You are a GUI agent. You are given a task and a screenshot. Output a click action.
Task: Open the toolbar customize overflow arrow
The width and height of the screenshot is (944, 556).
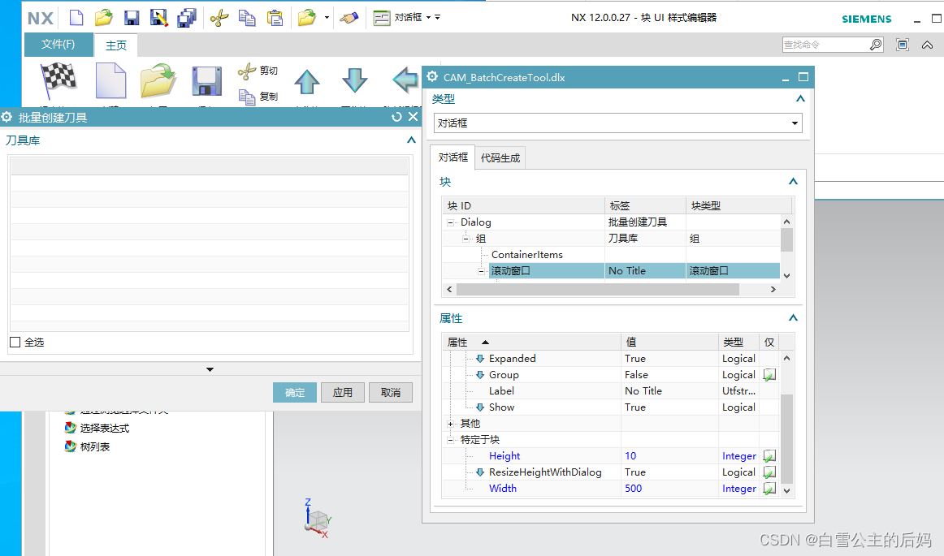(x=438, y=17)
